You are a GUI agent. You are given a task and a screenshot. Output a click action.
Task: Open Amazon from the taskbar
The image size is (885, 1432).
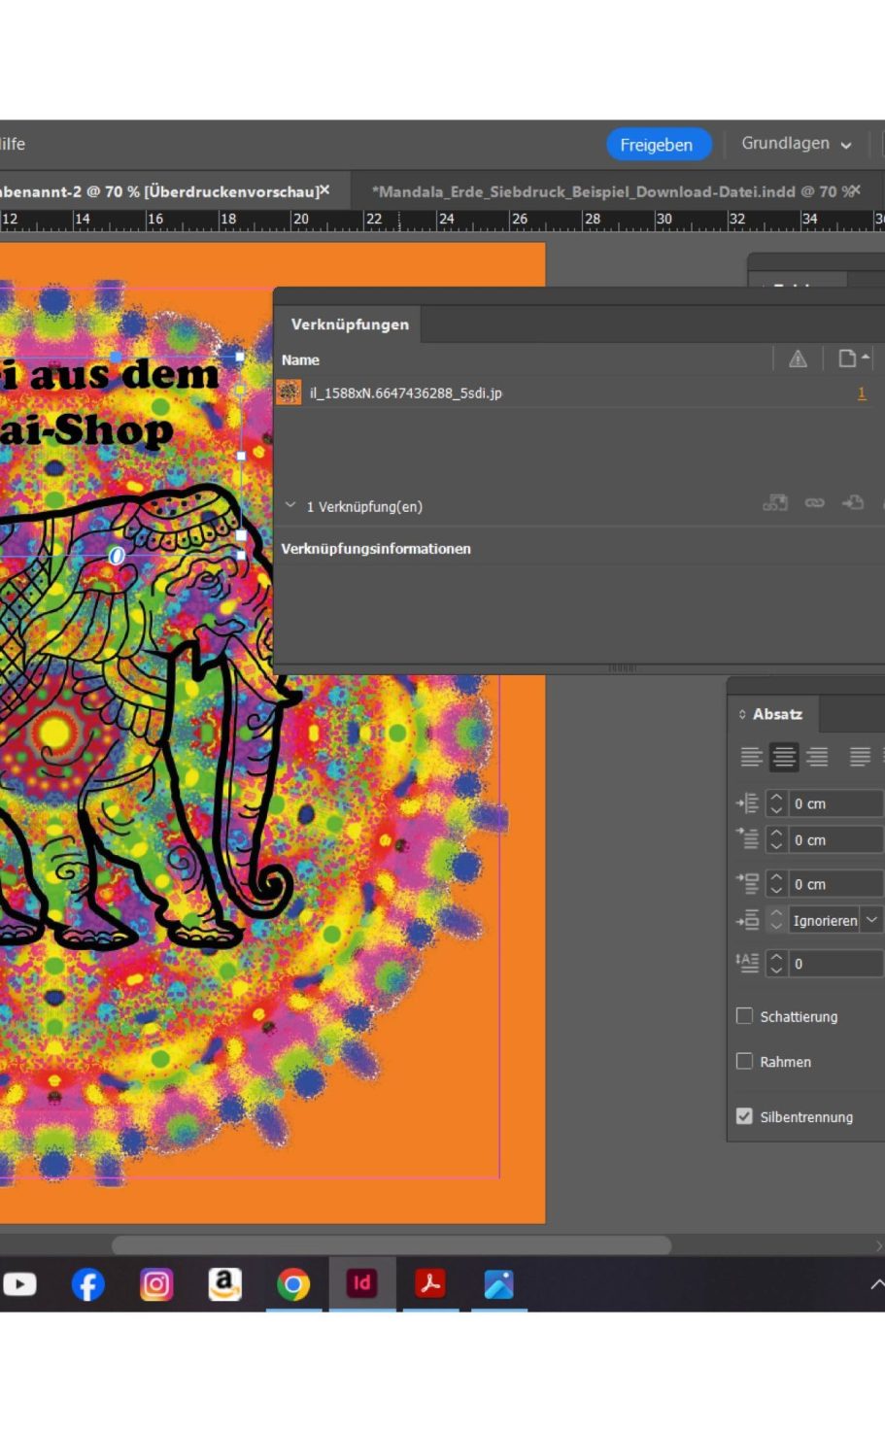pyautogui.click(x=224, y=1284)
